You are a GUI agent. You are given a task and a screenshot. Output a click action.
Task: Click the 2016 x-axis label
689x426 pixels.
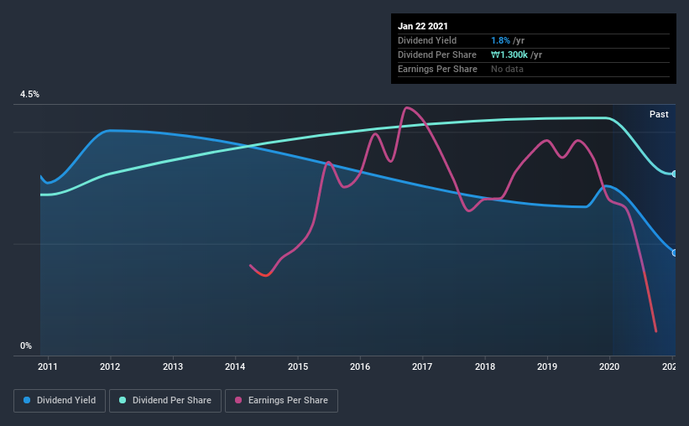point(360,366)
